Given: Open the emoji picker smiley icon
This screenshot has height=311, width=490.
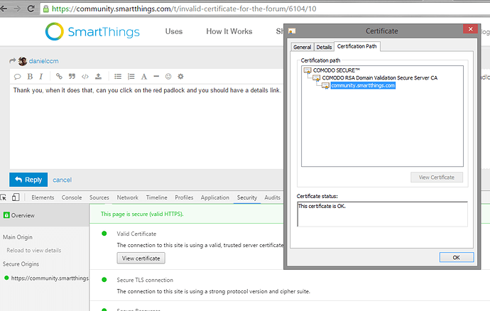Looking at the screenshot, I should [168, 76].
